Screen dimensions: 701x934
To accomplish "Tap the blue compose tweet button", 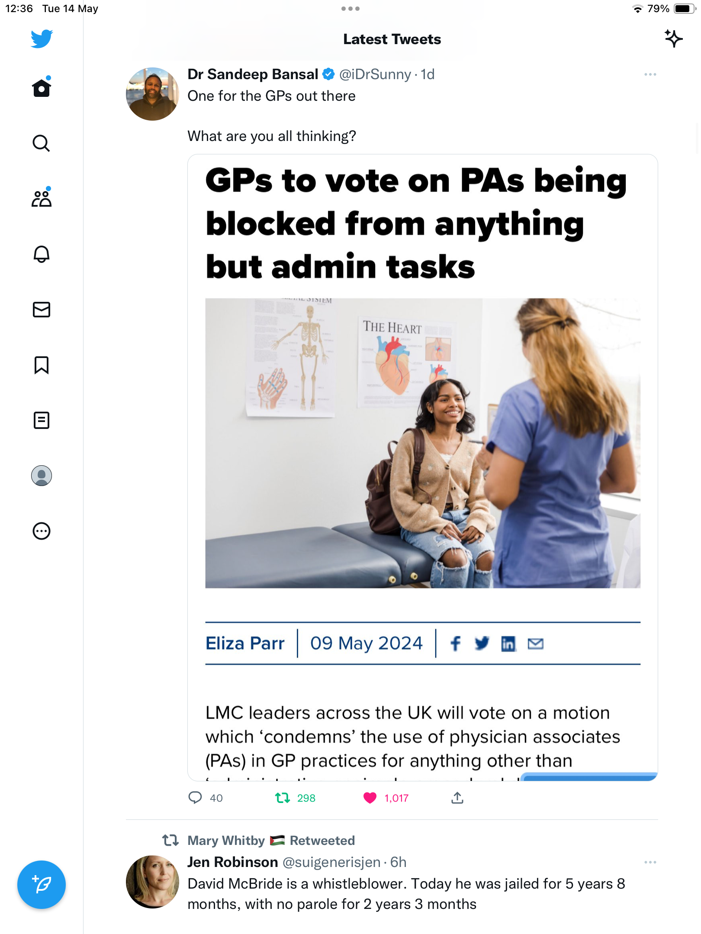I will click(42, 885).
